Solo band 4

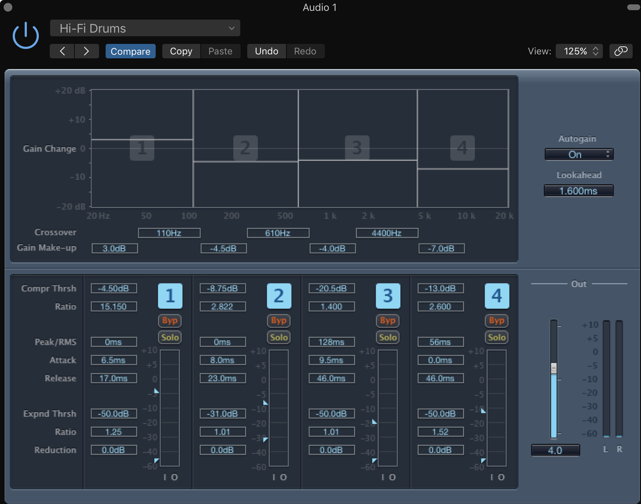[497, 337]
